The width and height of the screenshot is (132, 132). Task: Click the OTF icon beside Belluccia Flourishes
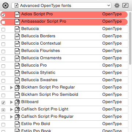coord(17,51)
